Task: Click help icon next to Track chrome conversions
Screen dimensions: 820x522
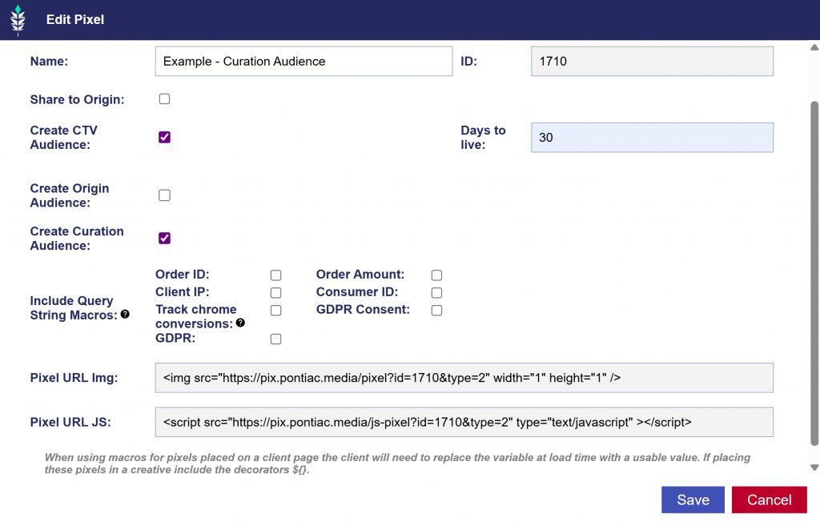Action: click(x=240, y=323)
